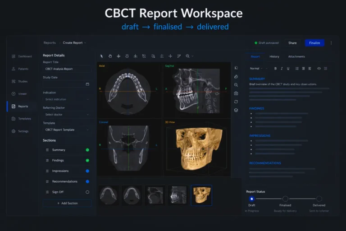Image resolution: width=346 pixels, height=231 pixels.
Task: Click the Report Title input field
Action: (67, 69)
